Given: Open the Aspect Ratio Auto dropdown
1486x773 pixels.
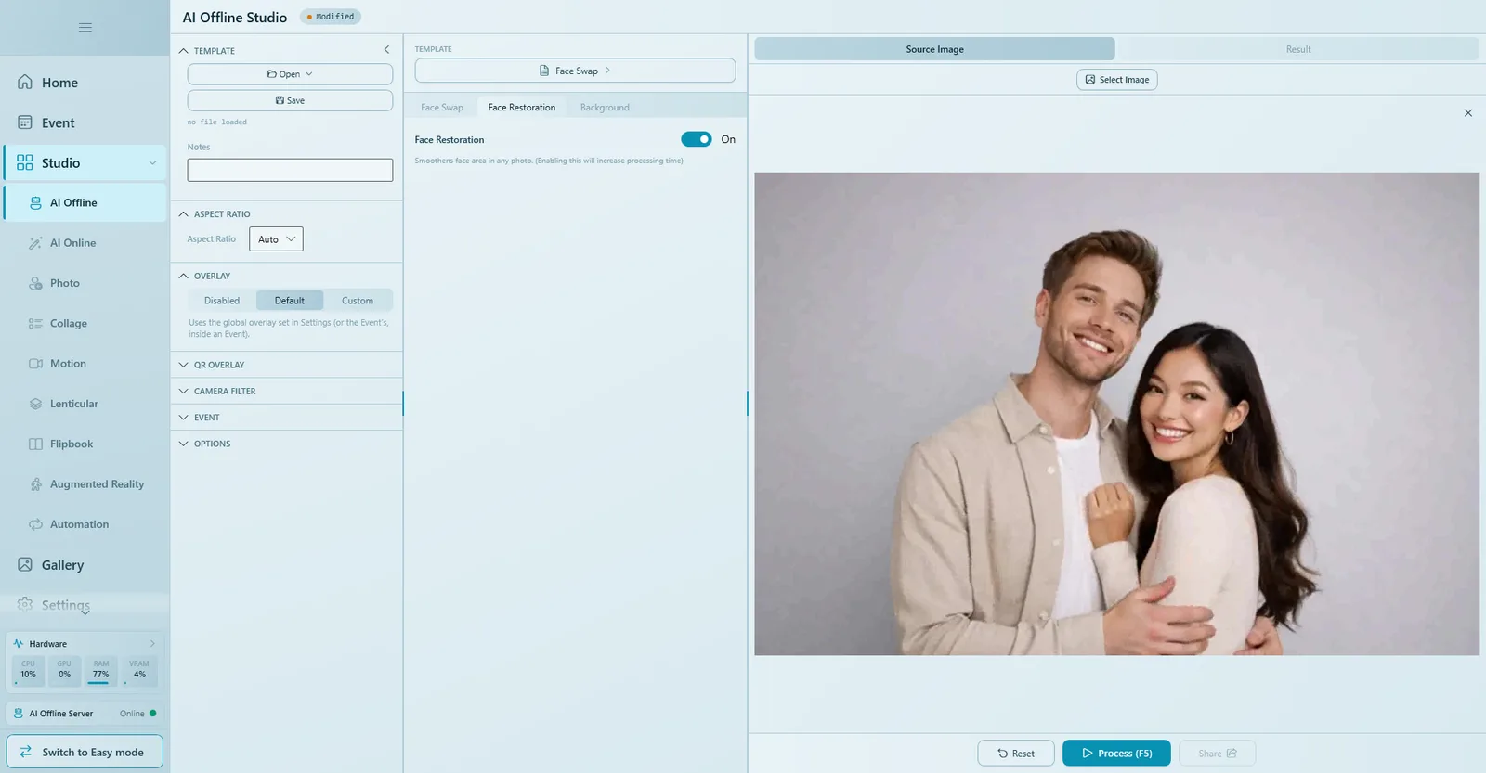Looking at the screenshot, I should click(276, 239).
